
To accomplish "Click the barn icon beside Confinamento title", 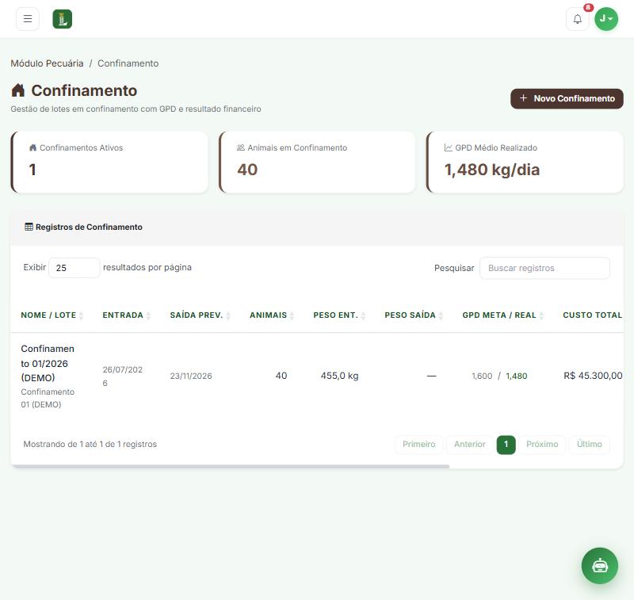I will (18, 90).
